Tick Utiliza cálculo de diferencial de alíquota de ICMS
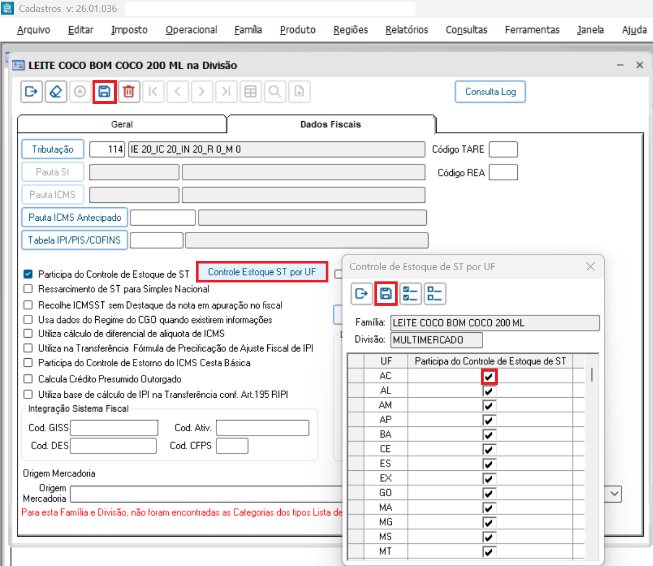This screenshot has width=653, height=566. coord(28,334)
